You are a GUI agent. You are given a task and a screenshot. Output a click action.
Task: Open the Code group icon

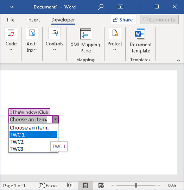[11, 33]
